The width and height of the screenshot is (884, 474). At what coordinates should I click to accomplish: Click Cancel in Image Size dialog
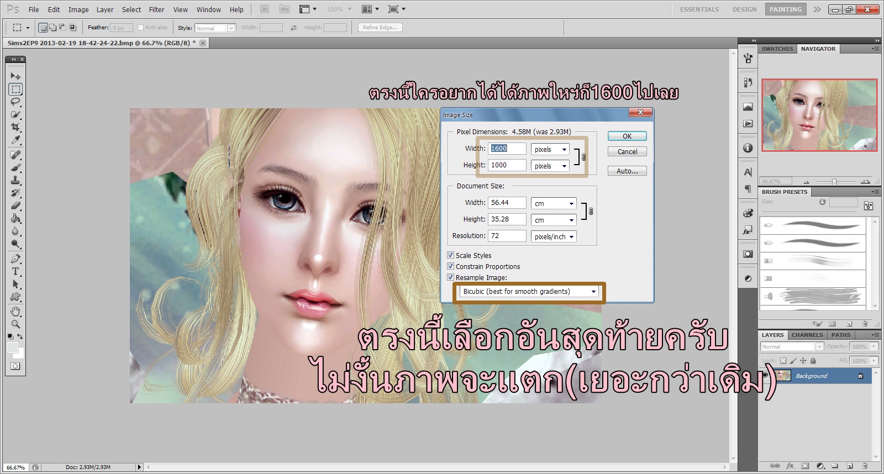[x=627, y=151]
